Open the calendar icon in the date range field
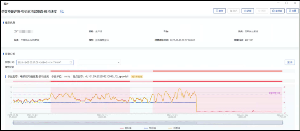This screenshot has width=300, height=131. 71,62
